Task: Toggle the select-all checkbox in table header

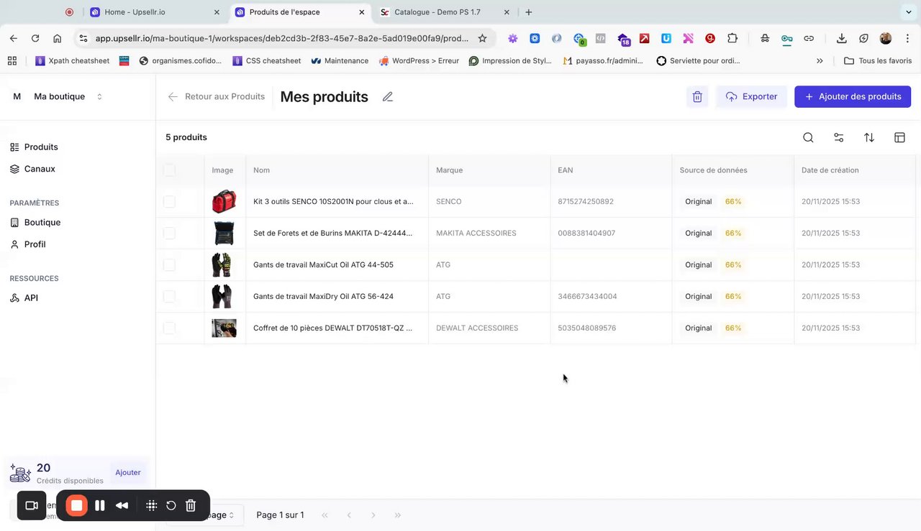Action: tap(169, 170)
